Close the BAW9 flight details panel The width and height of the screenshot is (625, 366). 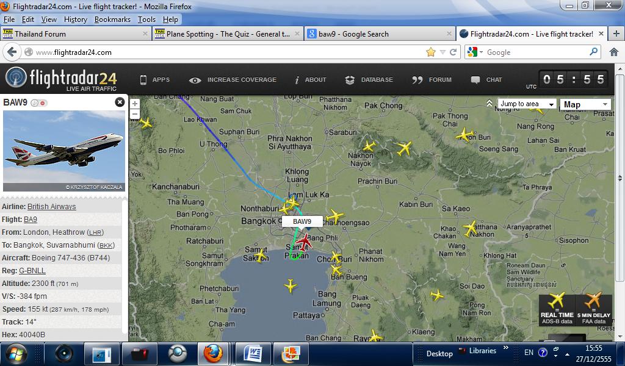[120, 102]
